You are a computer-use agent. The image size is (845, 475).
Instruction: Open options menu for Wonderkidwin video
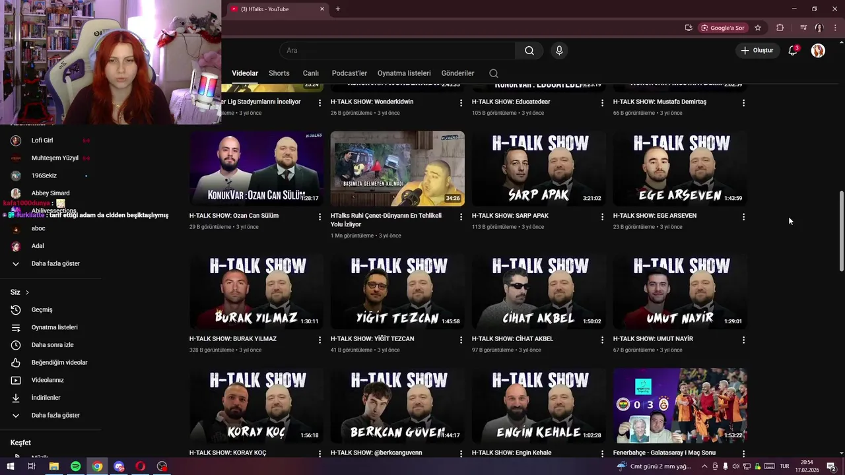[x=461, y=103]
